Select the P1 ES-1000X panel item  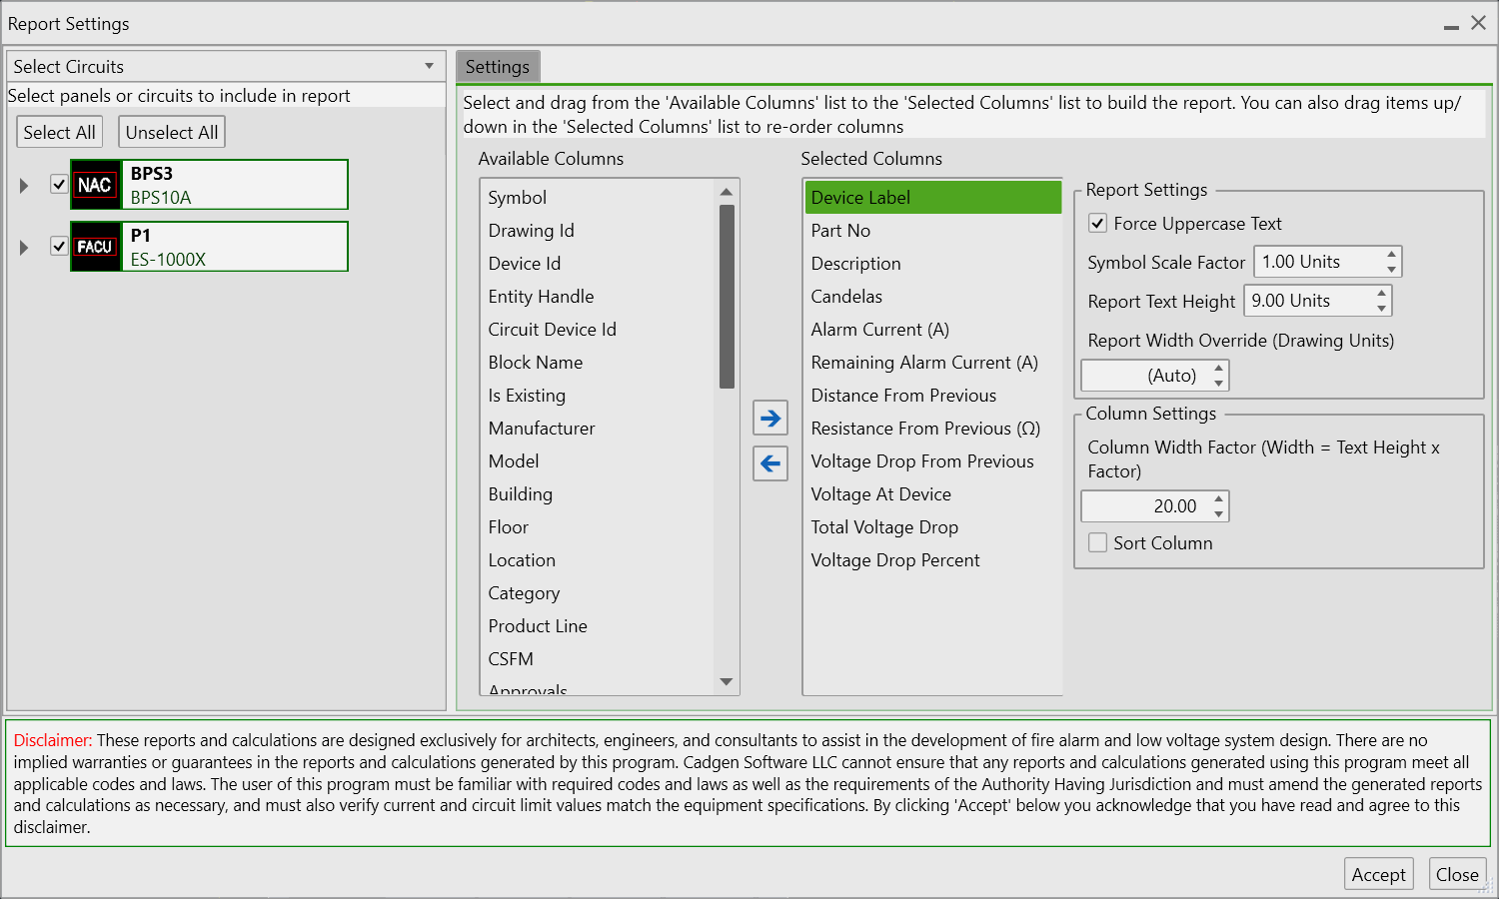pos(209,247)
